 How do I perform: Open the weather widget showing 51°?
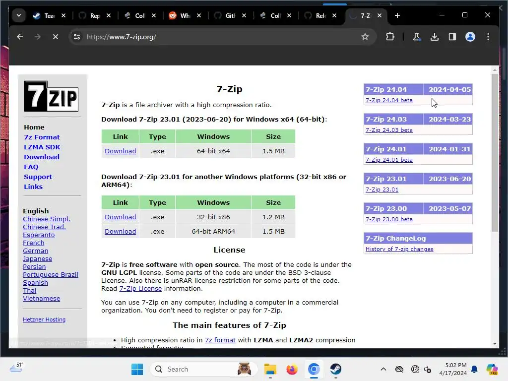tap(16, 368)
